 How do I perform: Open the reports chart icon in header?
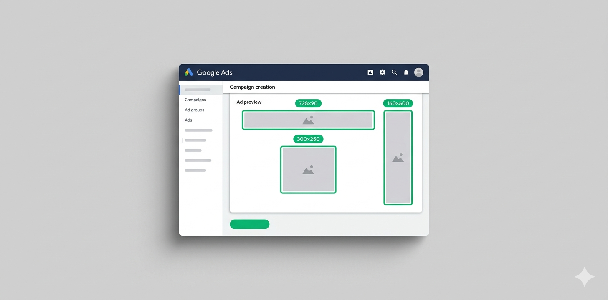point(370,72)
